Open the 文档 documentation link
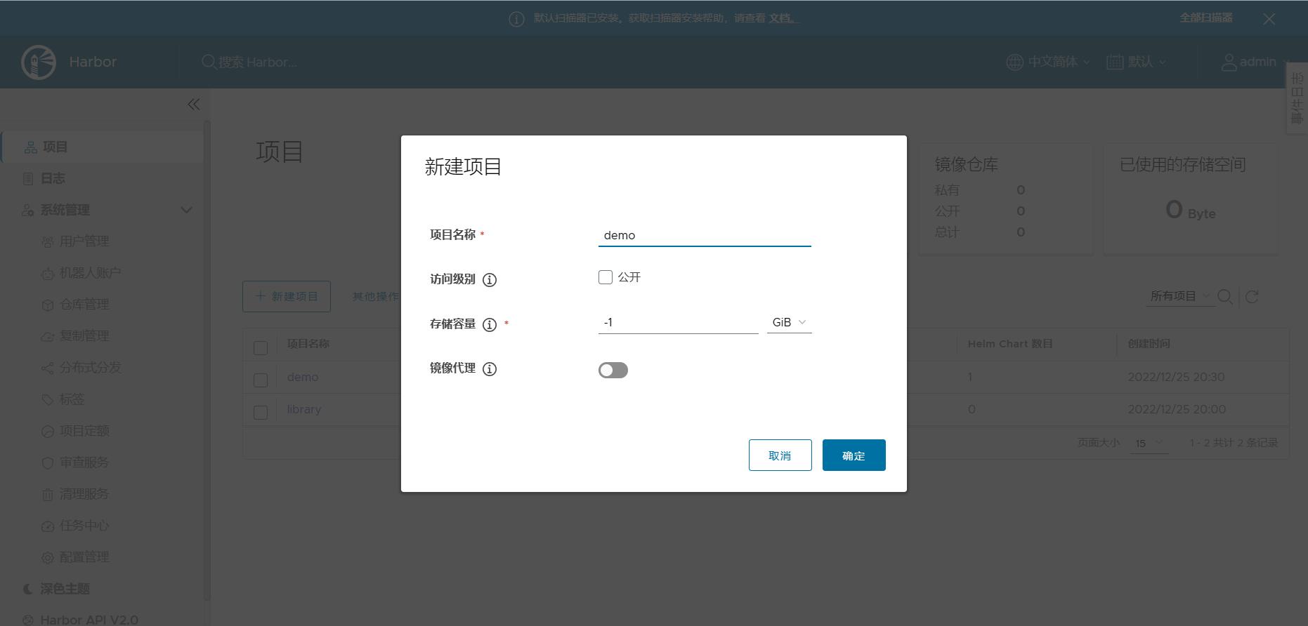The image size is (1308, 626). [x=783, y=18]
